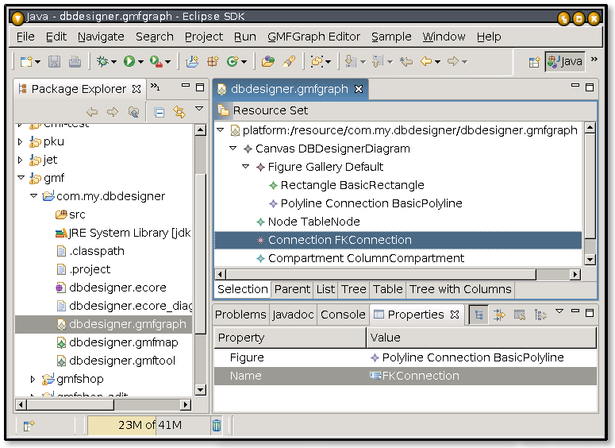Screen dimensions: 615x448
Task: Switch to Tree with Columns page
Action: tap(460, 289)
